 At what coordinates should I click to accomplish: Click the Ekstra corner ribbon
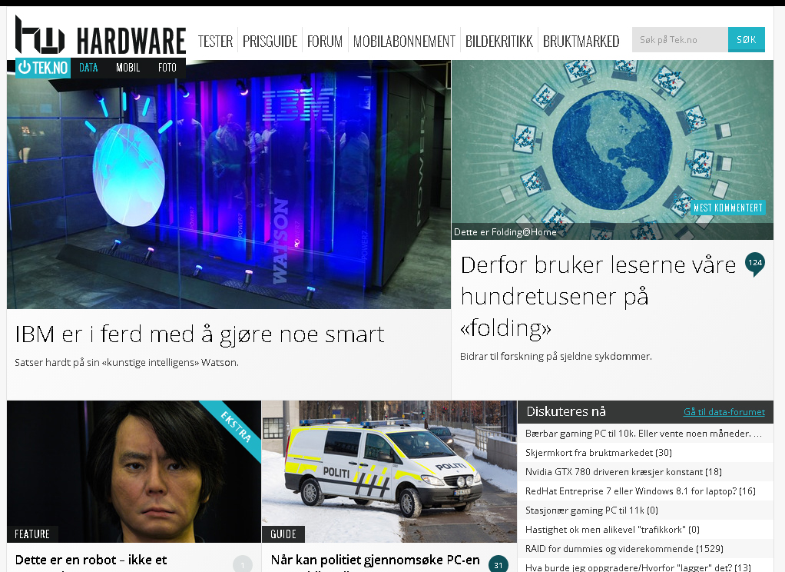235,427
